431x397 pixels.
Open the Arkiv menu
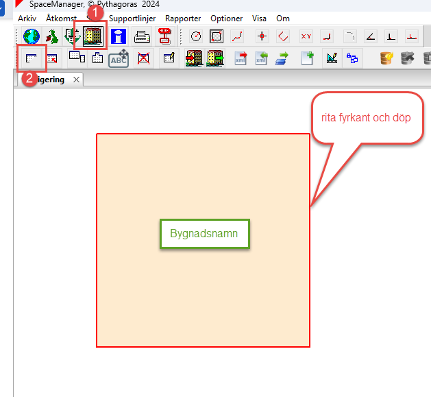(x=27, y=19)
